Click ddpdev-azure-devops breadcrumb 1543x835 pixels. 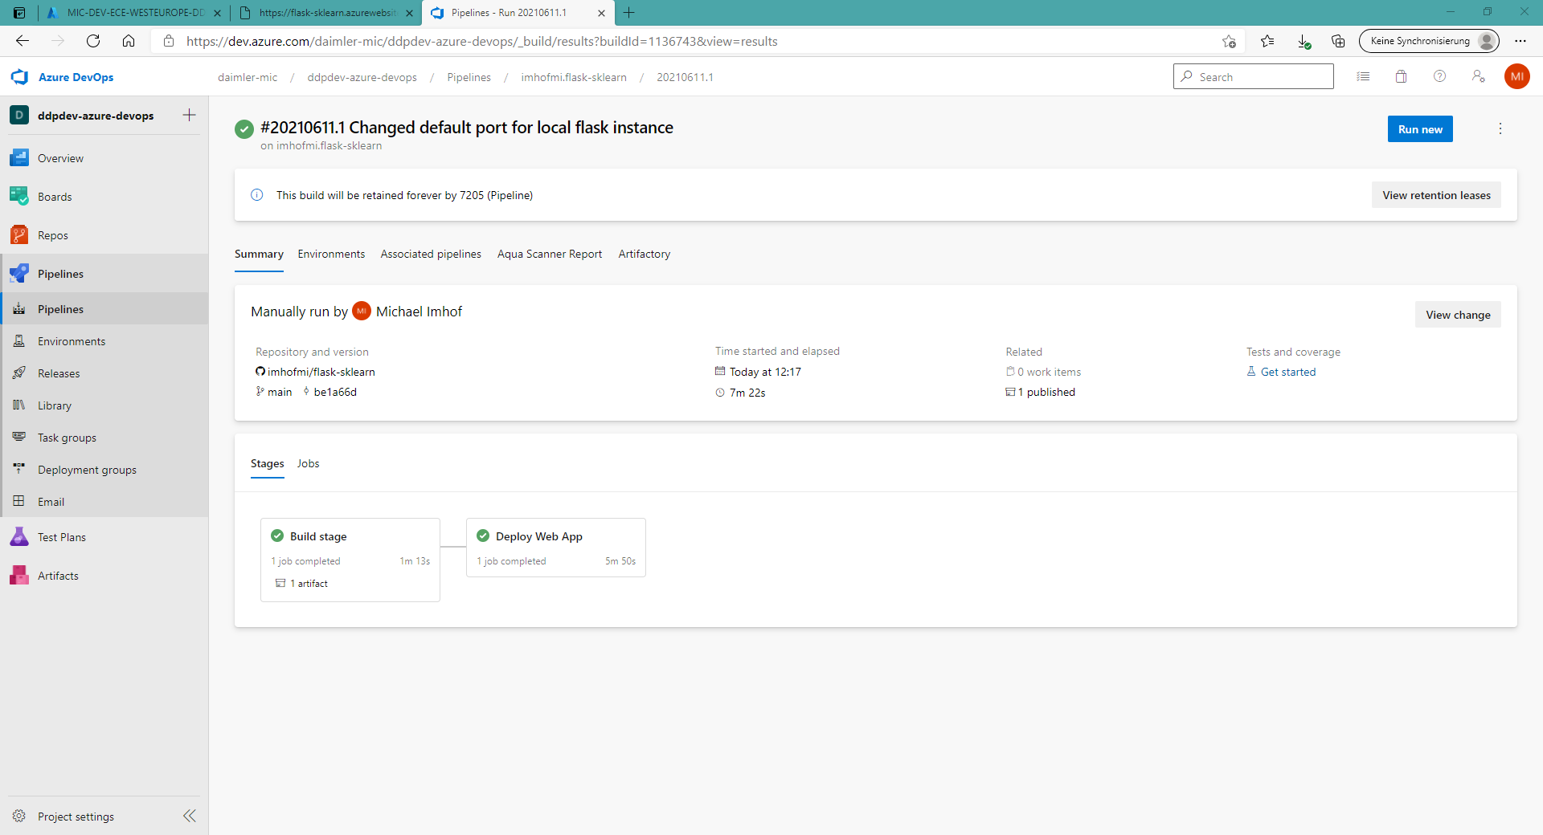[x=362, y=77]
